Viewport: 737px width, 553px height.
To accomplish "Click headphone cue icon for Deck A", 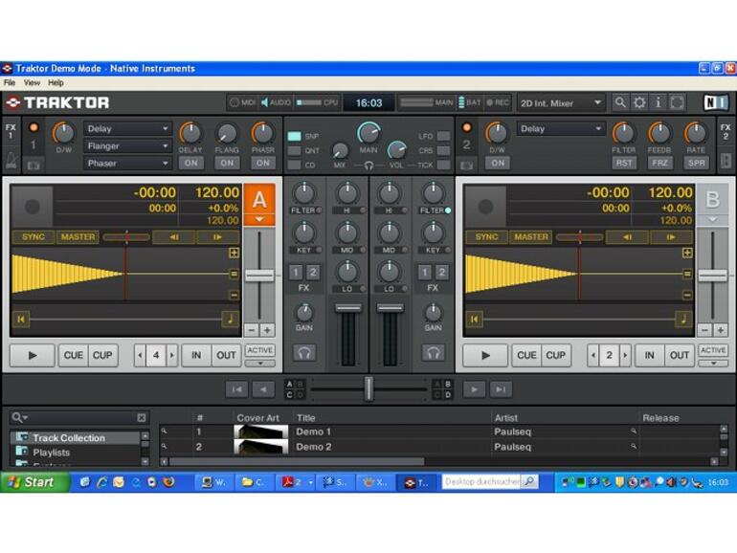I will point(304,353).
